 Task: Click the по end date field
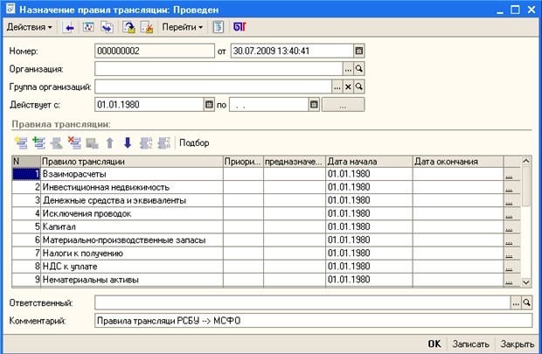tap(269, 104)
